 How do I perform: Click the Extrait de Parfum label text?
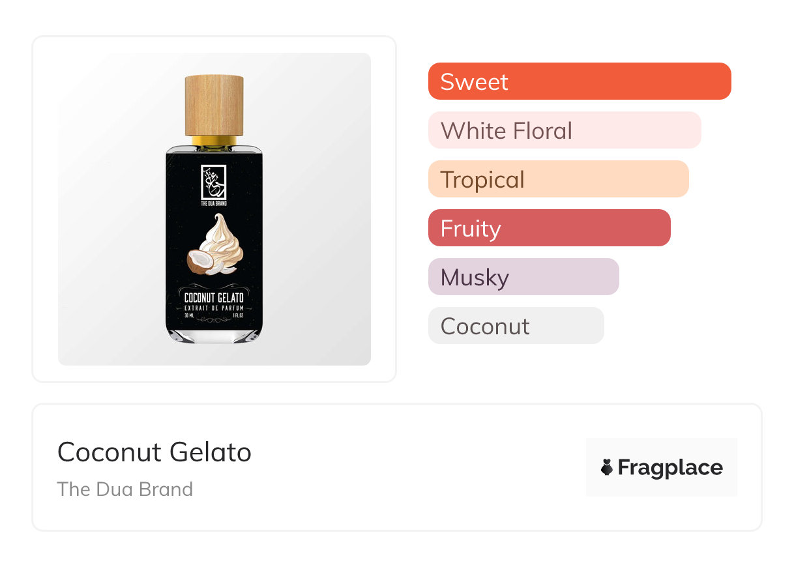pyautogui.click(x=214, y=307)
